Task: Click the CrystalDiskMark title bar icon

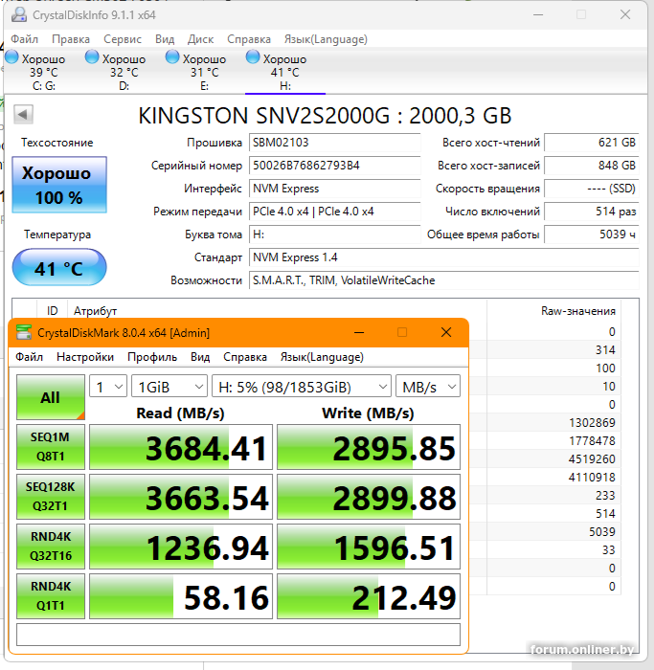Action: tap(24, 332)
